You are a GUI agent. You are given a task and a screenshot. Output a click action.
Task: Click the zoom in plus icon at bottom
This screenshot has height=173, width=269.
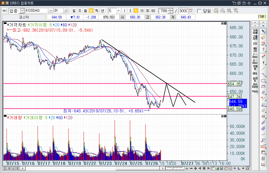tap(195, 169)
